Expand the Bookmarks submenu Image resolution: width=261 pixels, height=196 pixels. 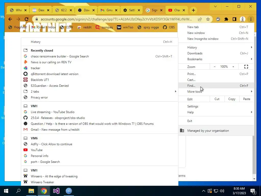pos(216,59)
